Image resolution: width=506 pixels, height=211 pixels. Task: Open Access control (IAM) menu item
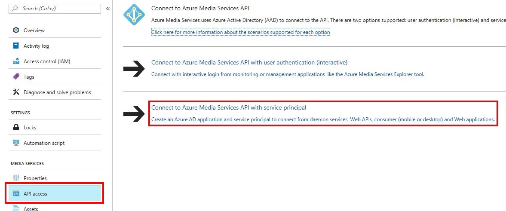click(55, 61)
